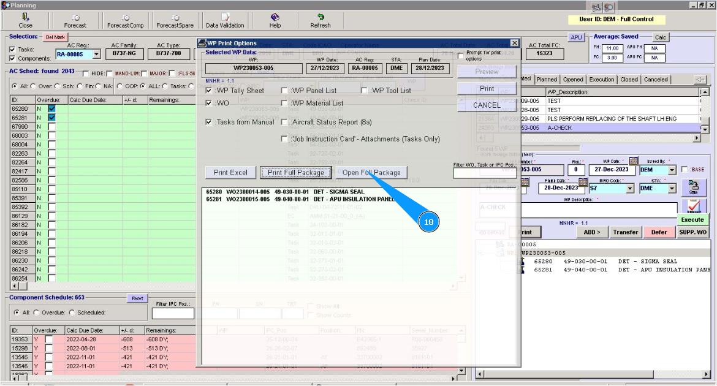Select the A-CHECK work package row
Screen dimensions: 717x386
(x=588, y=127)
